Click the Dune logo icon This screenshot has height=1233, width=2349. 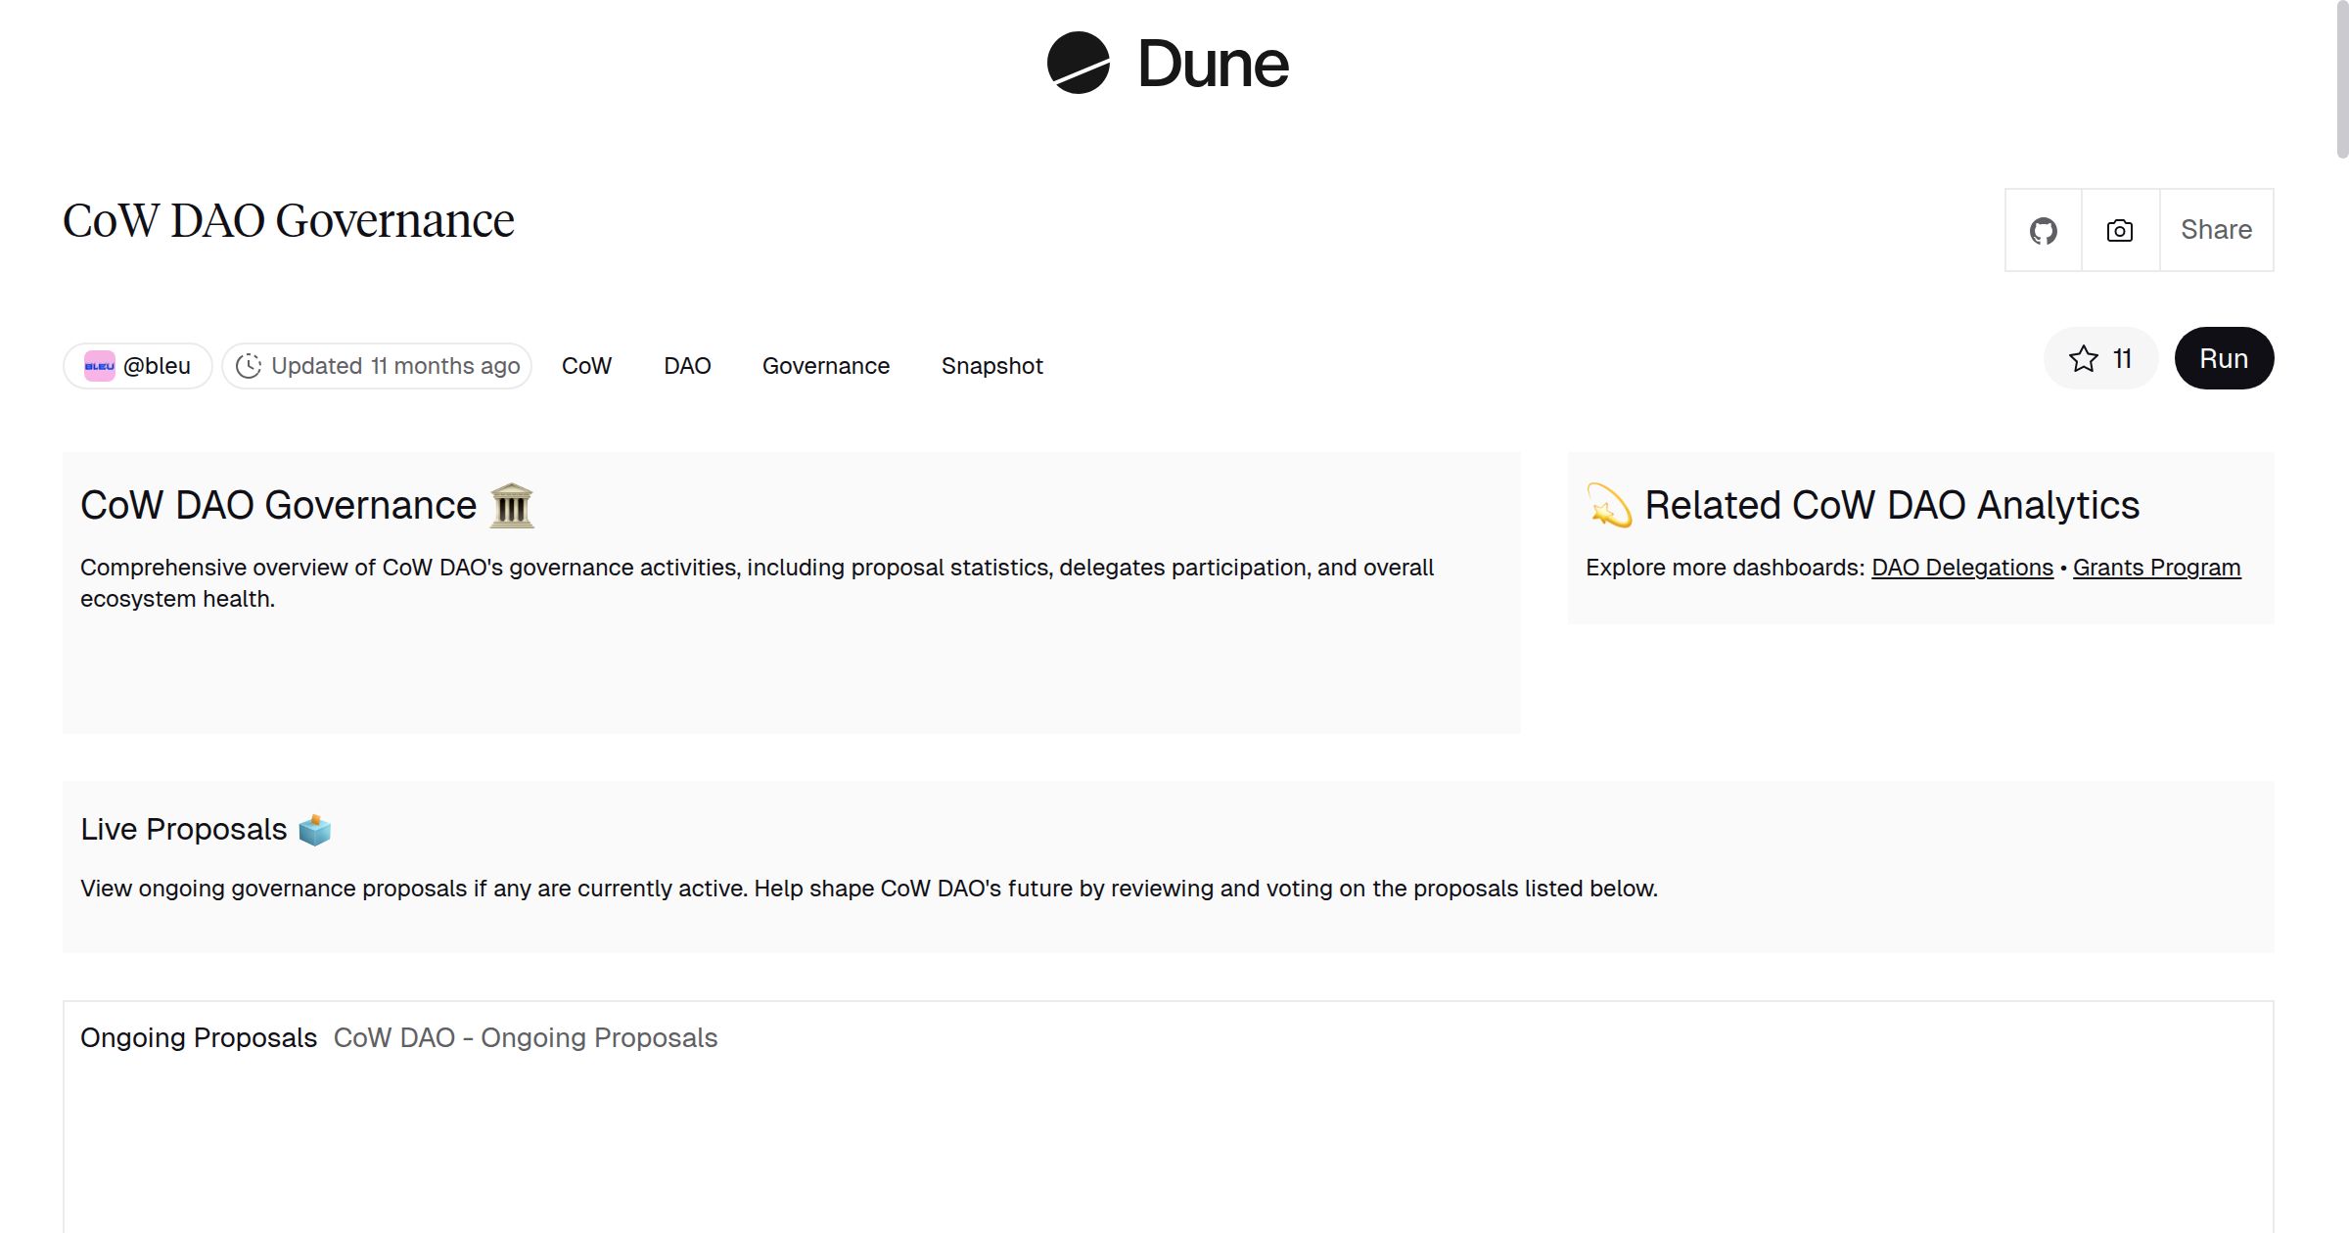point(1078,63)
